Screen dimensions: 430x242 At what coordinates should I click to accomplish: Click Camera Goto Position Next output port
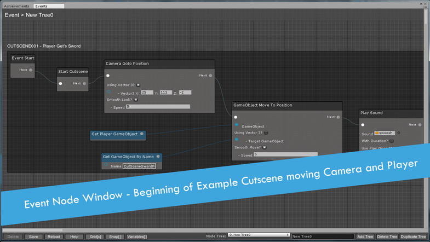[x=210, y=76]
